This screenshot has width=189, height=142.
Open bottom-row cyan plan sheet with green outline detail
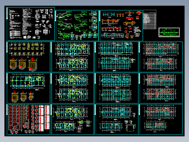click(x=117, y=119)
